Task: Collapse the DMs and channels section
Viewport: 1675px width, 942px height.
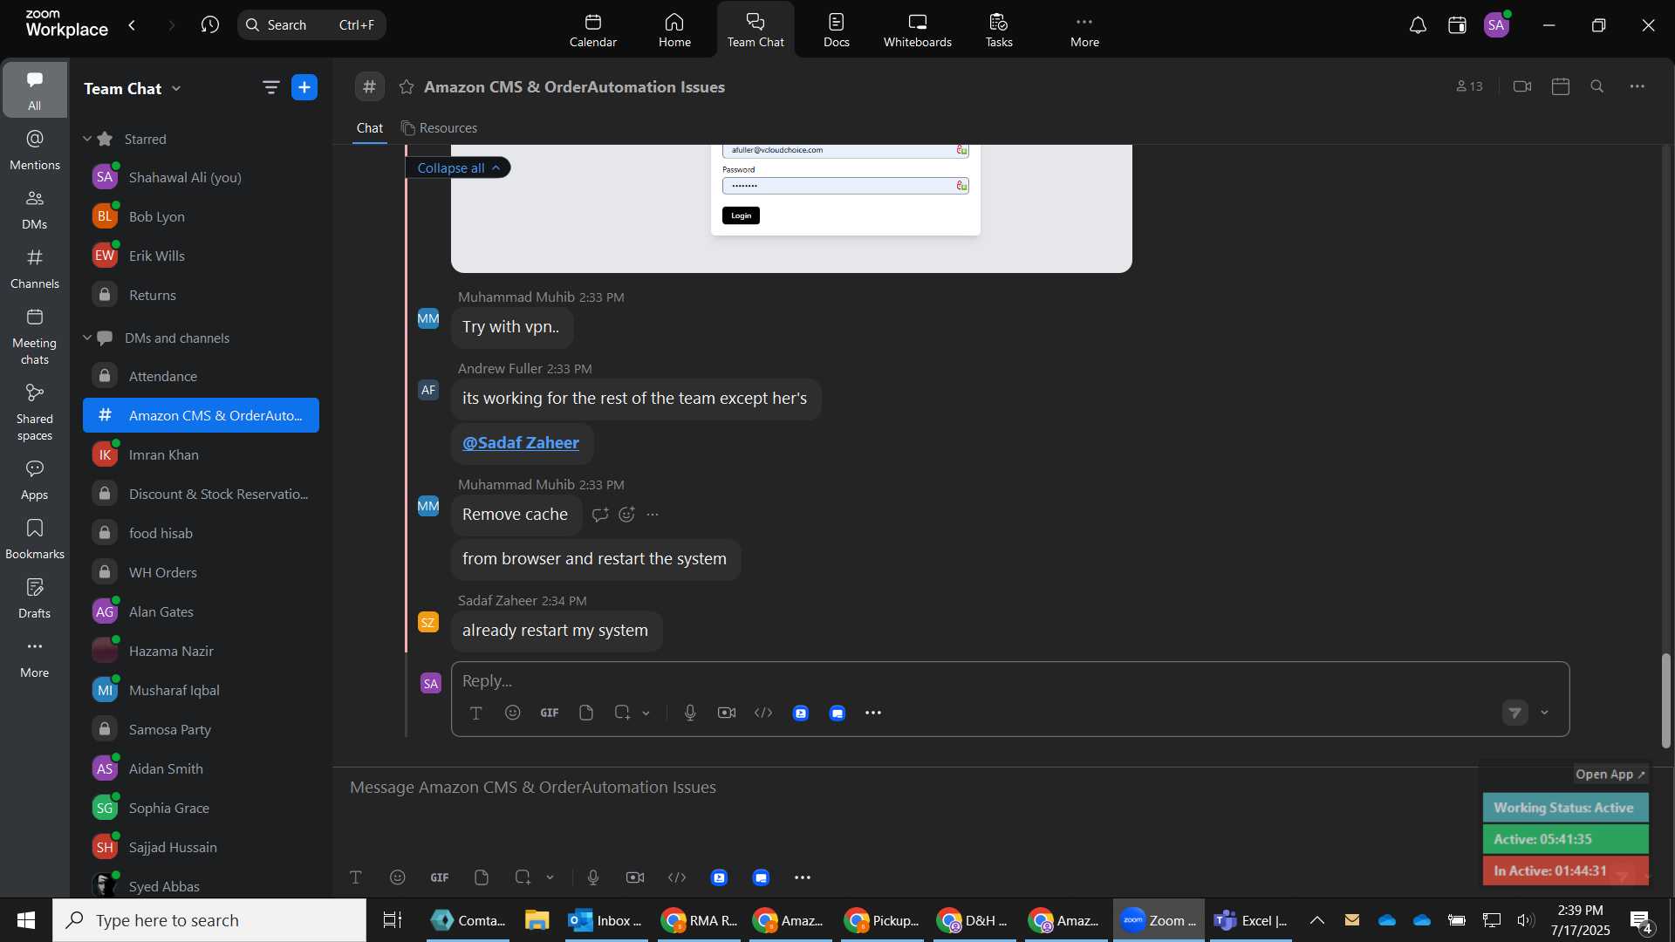Action: (x=87, y=338)
